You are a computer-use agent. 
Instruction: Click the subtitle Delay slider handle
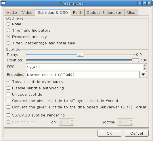point(80,54)
